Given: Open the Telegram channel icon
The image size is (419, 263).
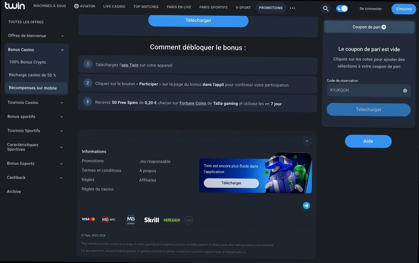Looking at the screenshot, I should (306, 206).
